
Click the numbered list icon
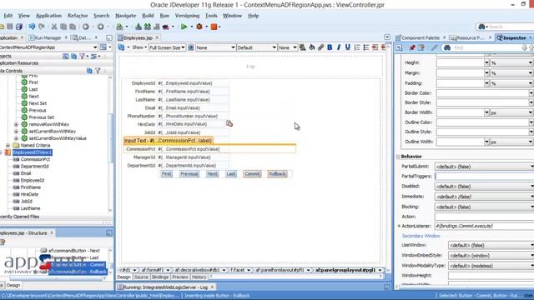357,47
